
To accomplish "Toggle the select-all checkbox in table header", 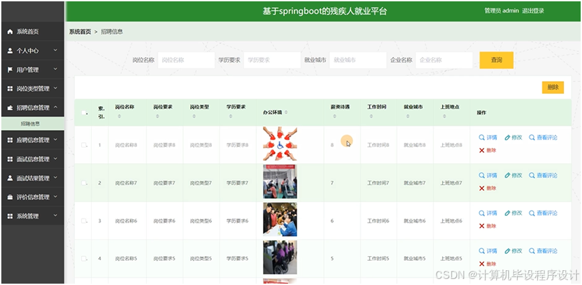I will (x=84, y=113).
